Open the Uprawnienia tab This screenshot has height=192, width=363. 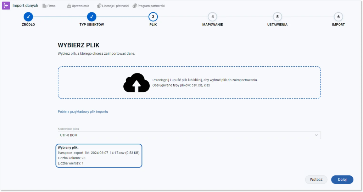(78, 6)
